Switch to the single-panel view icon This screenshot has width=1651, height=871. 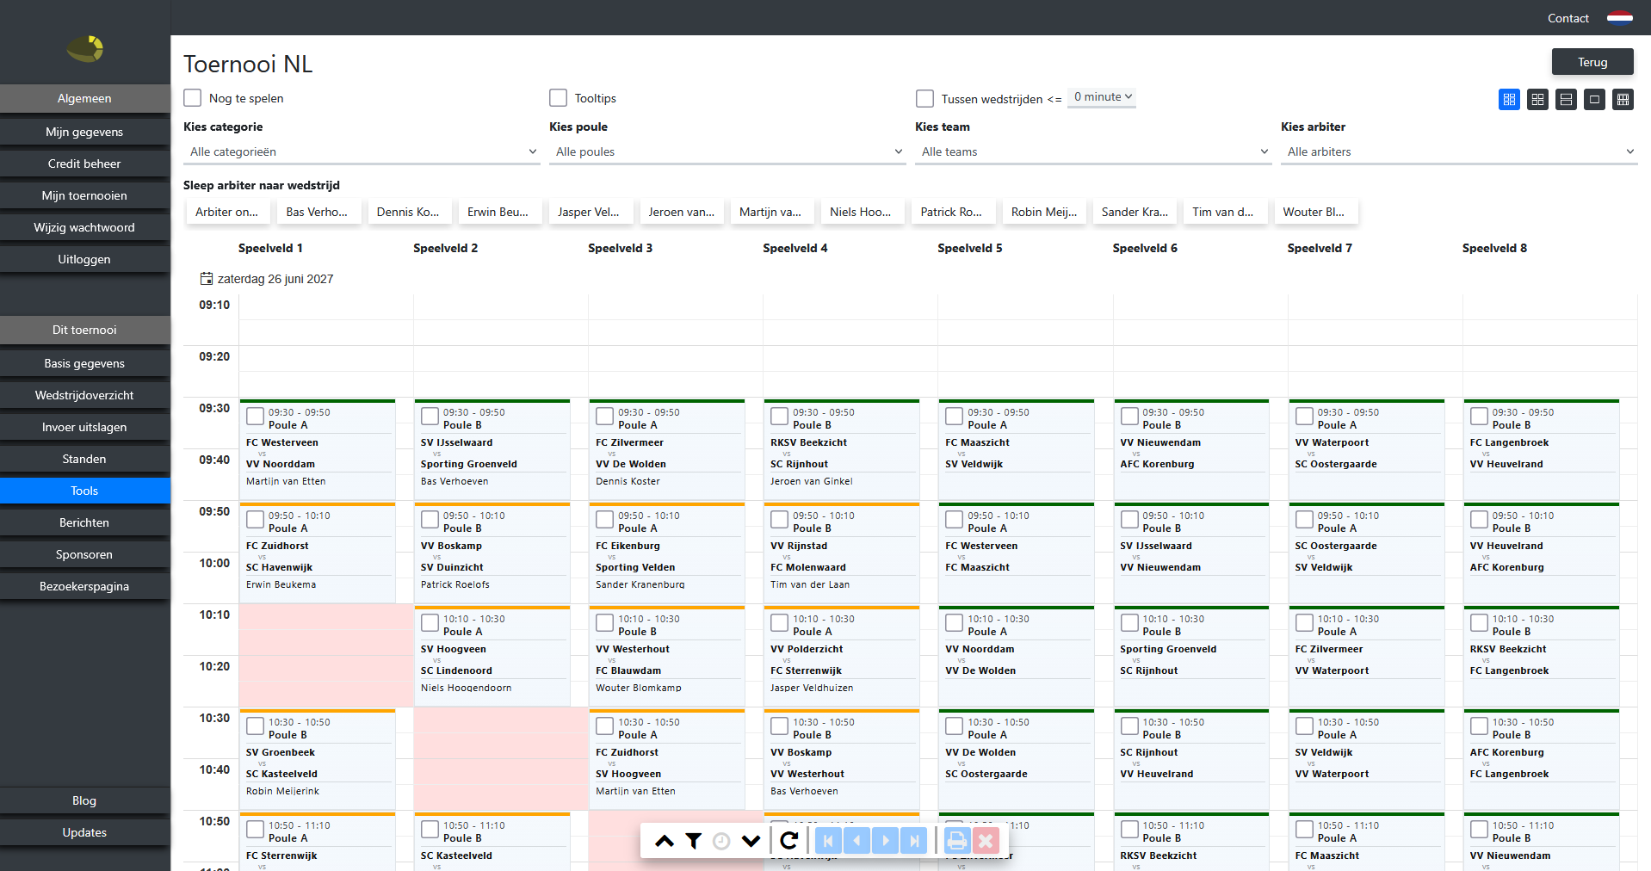point(1594,100)
